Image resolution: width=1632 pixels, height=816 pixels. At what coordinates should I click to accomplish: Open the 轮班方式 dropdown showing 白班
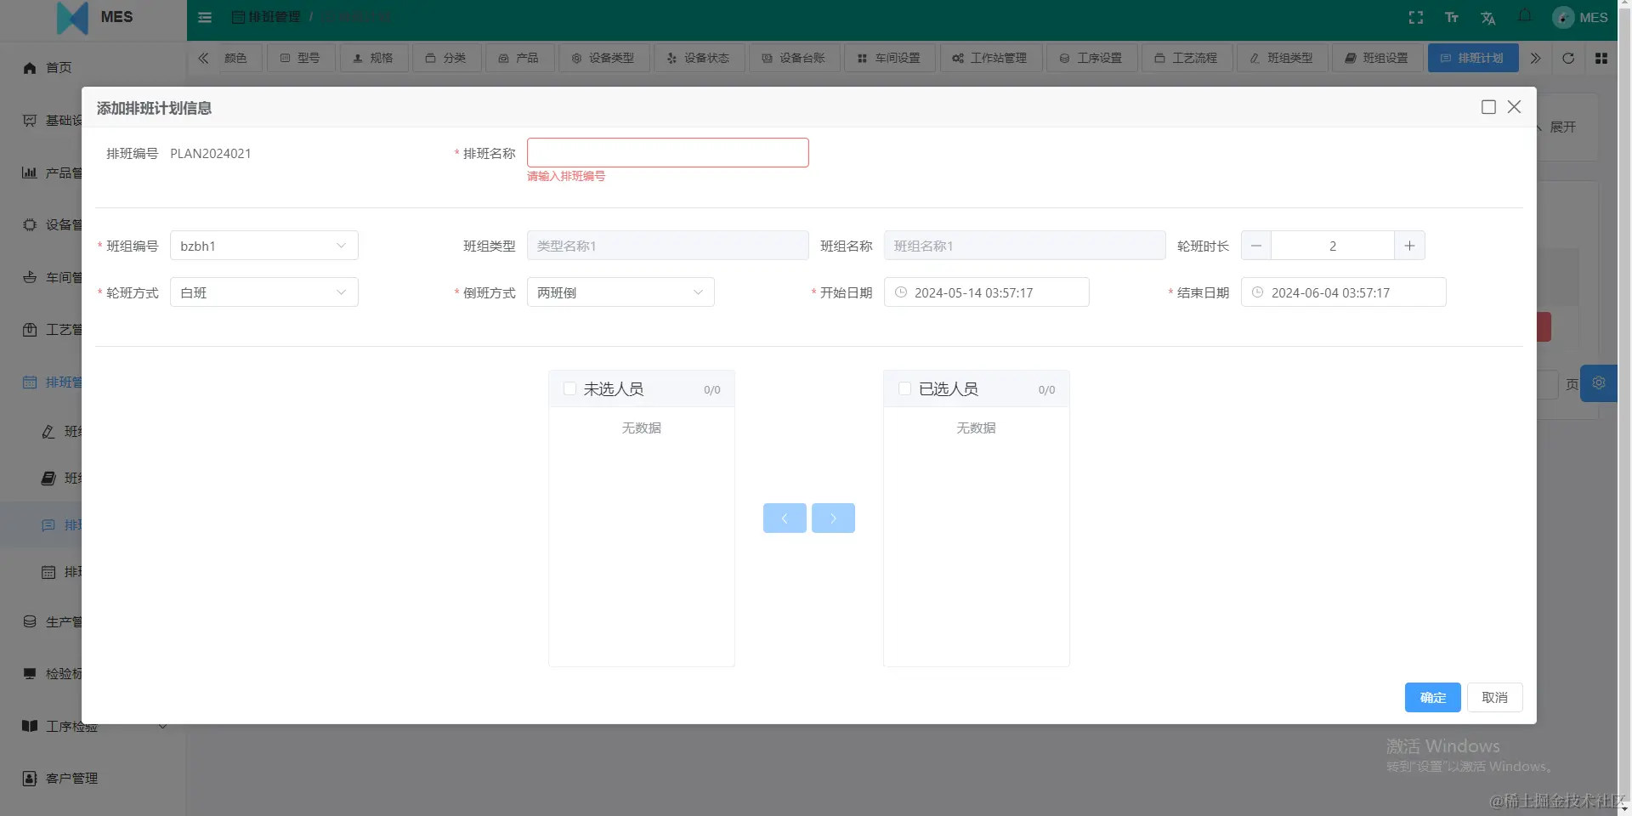(264, 292)
